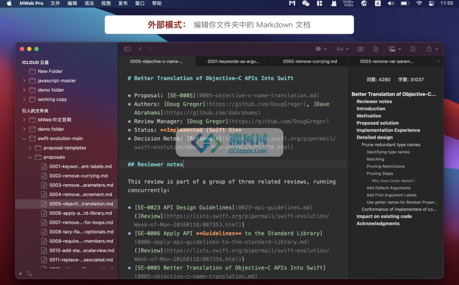Go to Acknowledgments outline entry
This screenshot has width=459, height=285.
coord(378,223)
